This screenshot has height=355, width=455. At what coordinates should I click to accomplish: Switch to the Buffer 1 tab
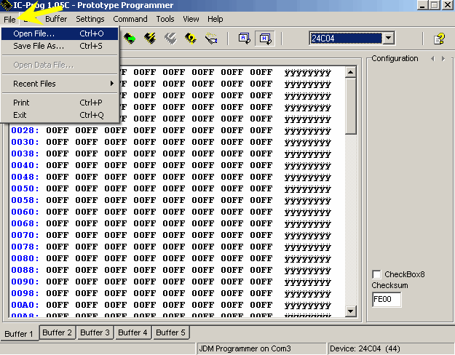[19, 334]
